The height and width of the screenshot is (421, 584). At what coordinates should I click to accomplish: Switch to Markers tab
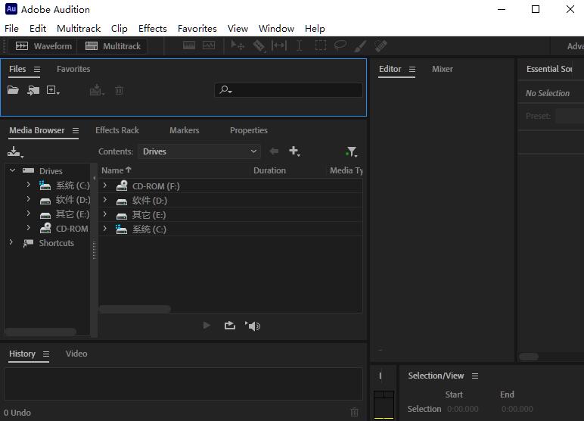tap(185, 130)
